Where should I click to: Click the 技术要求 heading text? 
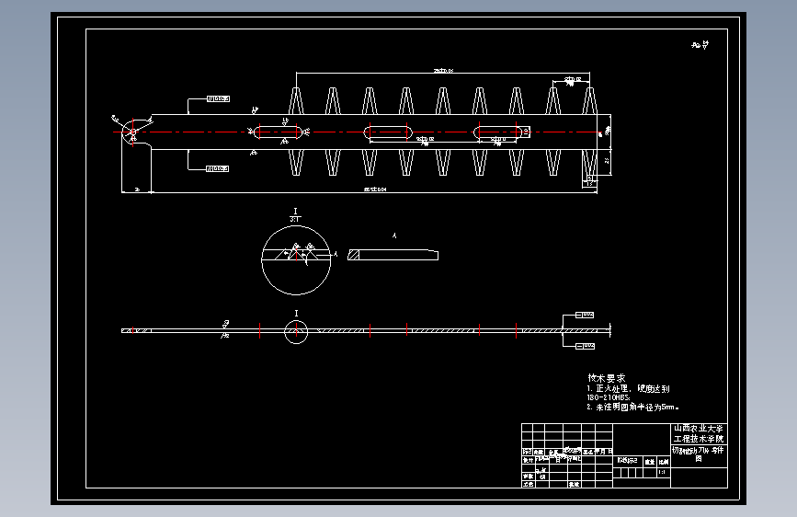(x=607, y=378)
